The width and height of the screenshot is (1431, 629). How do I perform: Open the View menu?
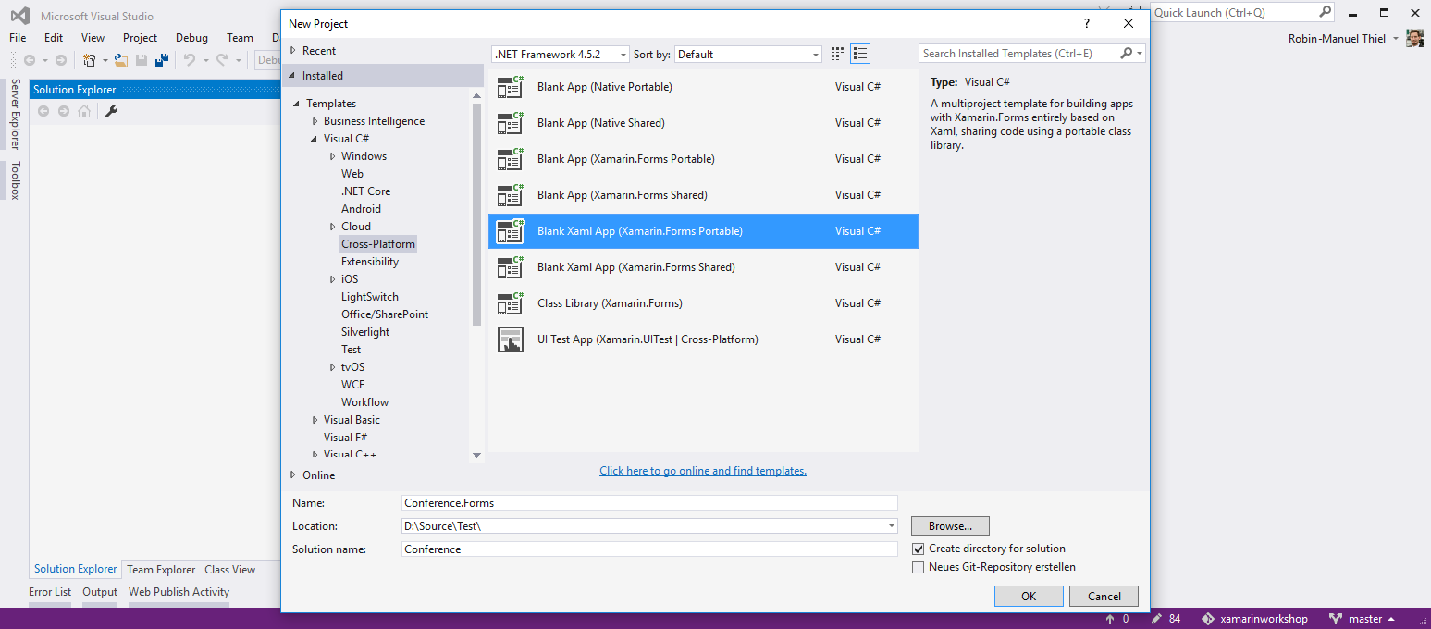pyautogui.click(x=93, y=38)
